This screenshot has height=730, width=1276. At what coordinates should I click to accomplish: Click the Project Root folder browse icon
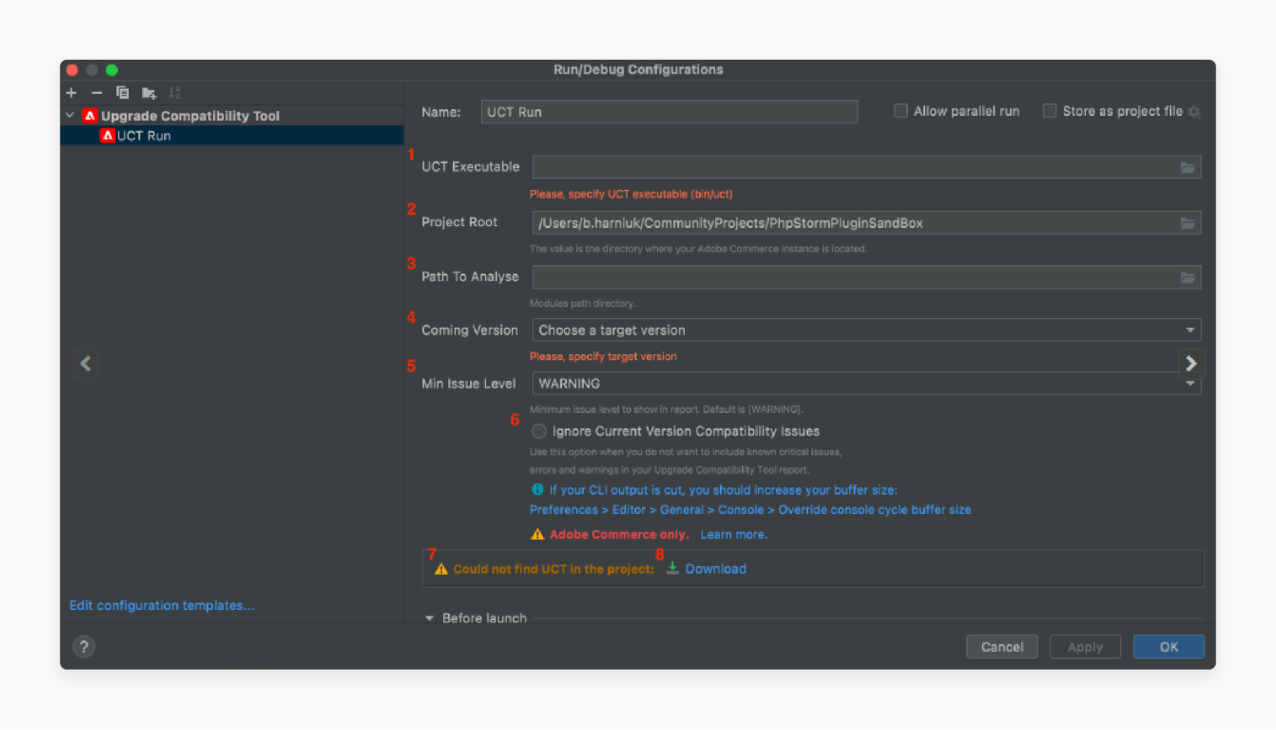pos(1188,221)
